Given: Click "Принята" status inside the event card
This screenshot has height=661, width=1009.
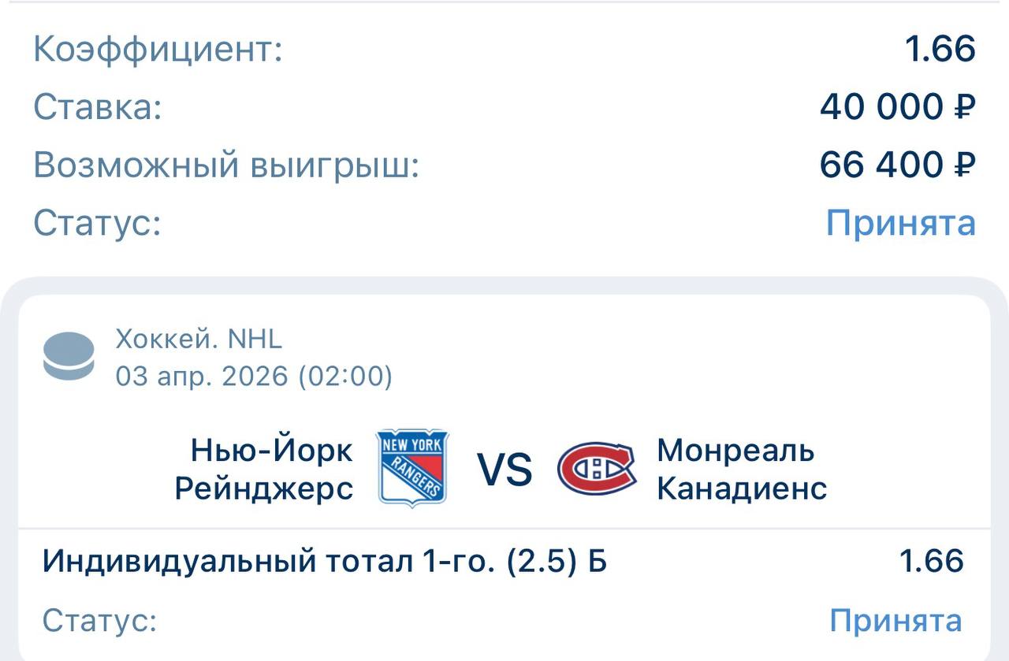Looking at the screenshot, I should [895, 621].
